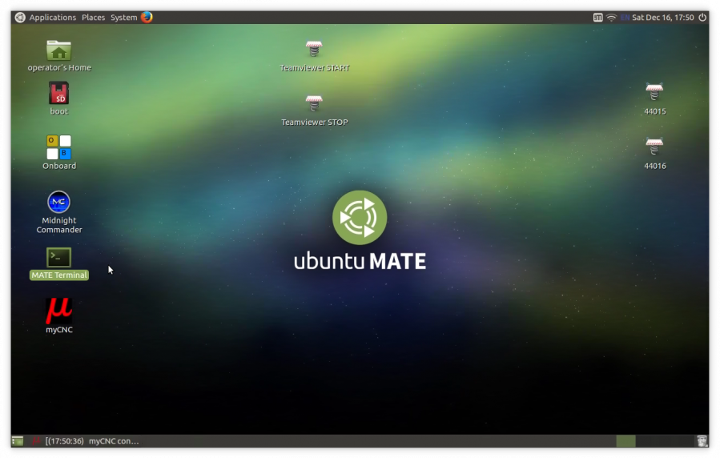Click the Wi-Fi network indicator
This screenshot has width=720, height=458.
click(x=611, y=18)
